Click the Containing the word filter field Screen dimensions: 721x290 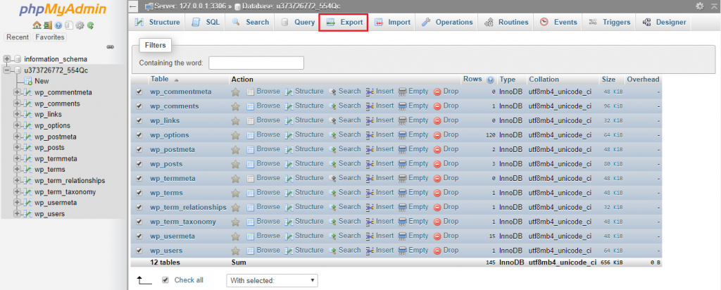coord(256,63)
